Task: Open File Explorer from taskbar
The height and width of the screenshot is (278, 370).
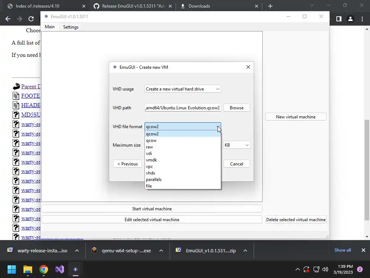Action: [27, 269]
